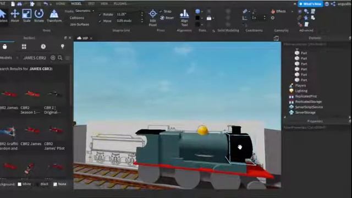
Task: Click the Effects flame icon
Action: pos(273,11)
